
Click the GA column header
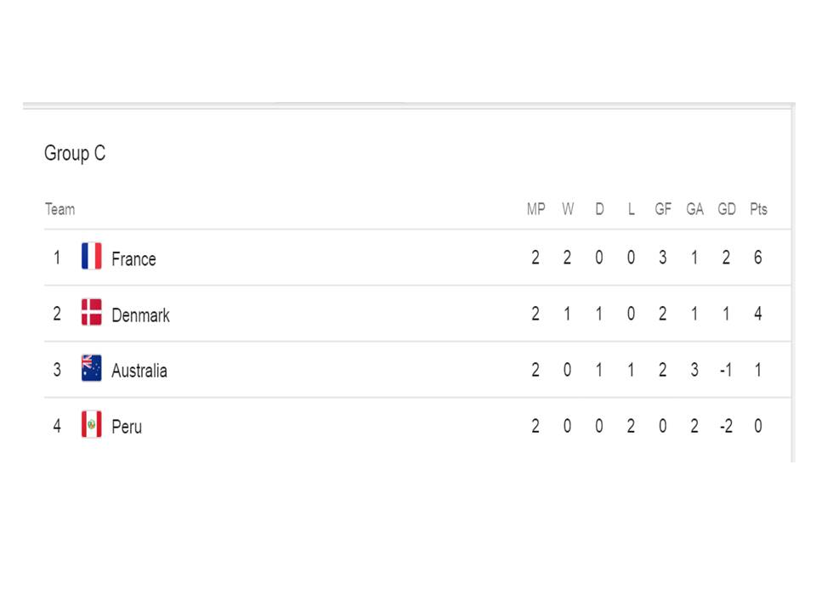pyautogui.click(x=694, y=209)
